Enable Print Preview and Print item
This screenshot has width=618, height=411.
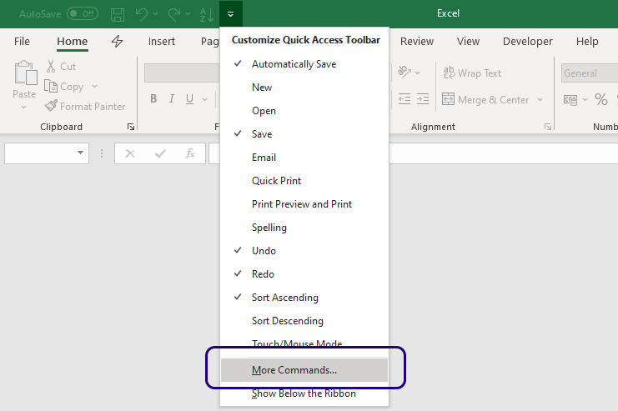pyautogui.click(x=304, y=203)
